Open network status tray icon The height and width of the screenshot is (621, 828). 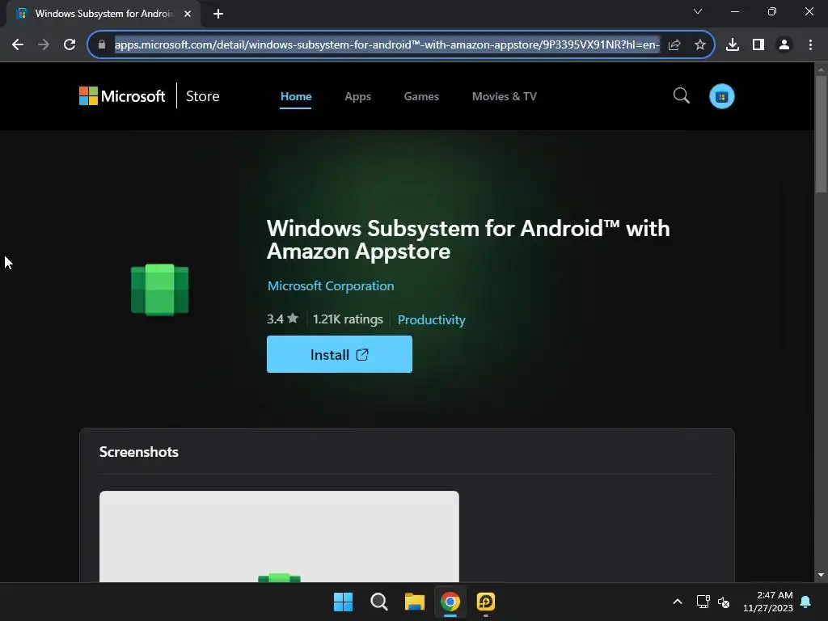pos(703,602)
